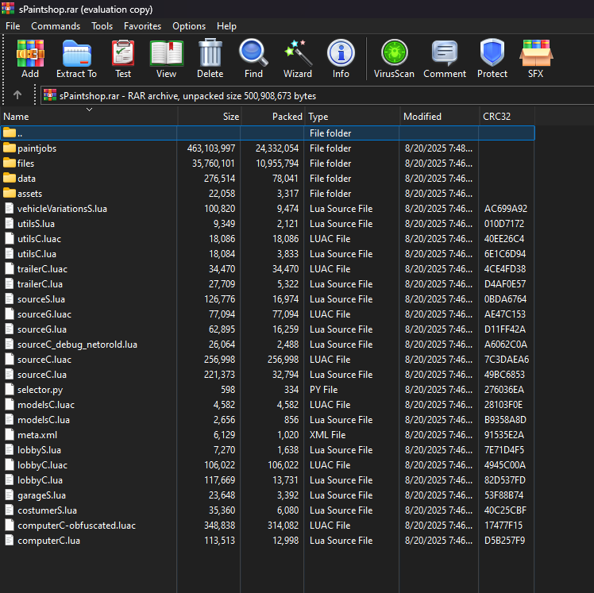
Task: Click size value 463,103,997
Action: tap(211, 148)
